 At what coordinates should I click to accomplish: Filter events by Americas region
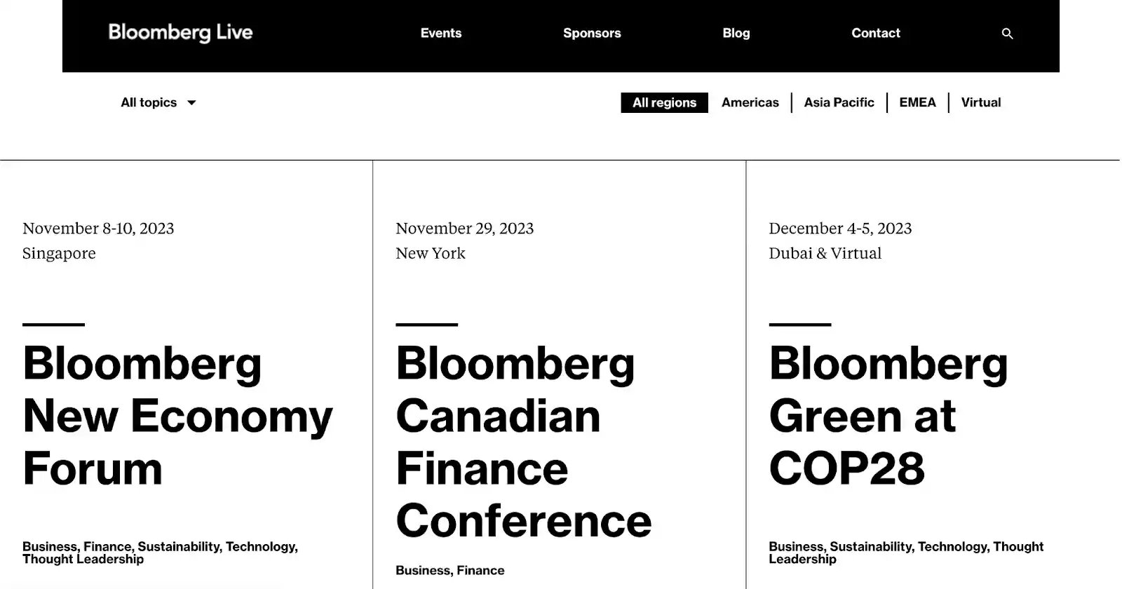point(750,102)
